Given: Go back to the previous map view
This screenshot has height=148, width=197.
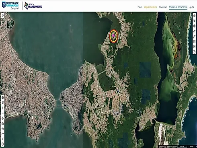Looking at the screenshot, I should 2,129.
